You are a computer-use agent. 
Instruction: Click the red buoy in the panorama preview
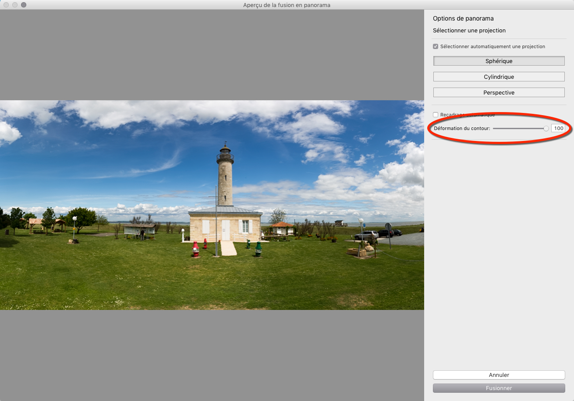(196, 250)
